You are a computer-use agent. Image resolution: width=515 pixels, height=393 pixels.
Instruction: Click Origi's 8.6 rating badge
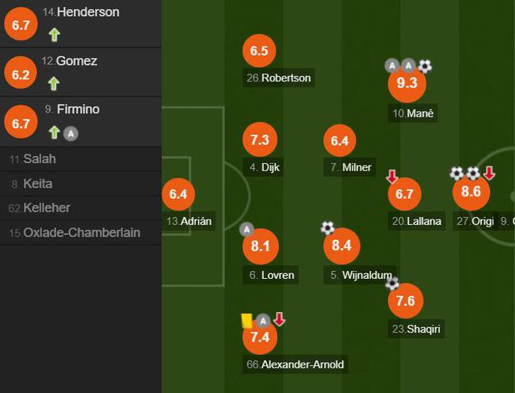471,193
